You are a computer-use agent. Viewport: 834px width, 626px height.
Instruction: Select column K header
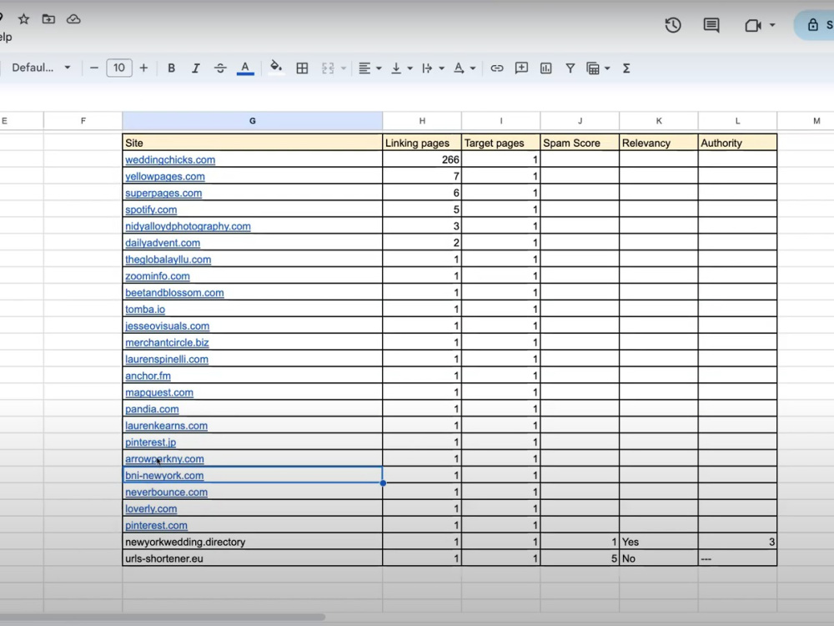(659, 121)
